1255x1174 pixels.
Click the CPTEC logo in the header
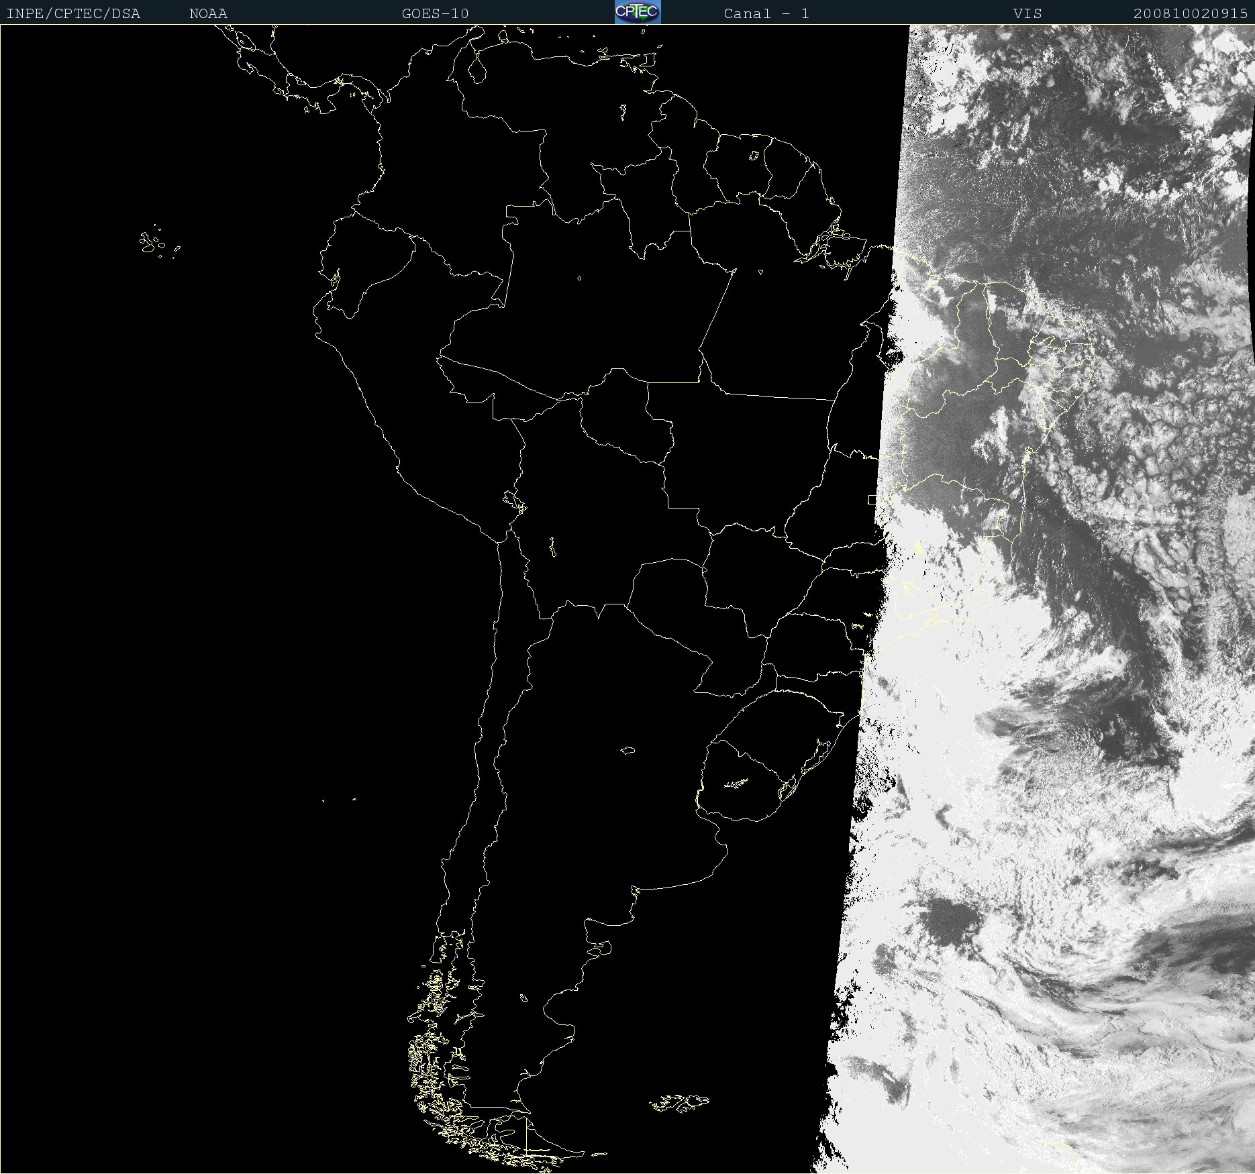pos(638,12)
